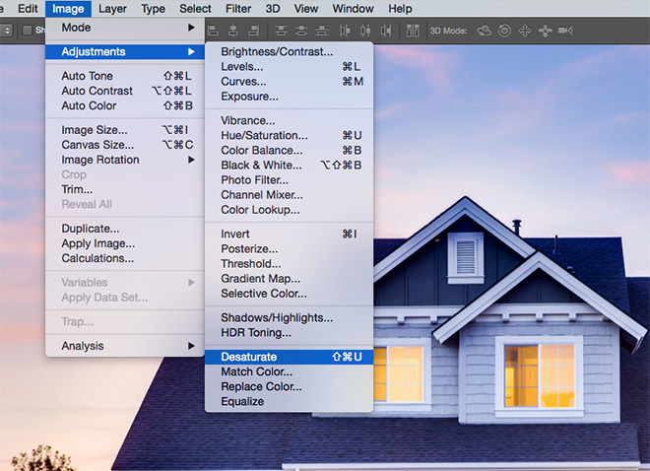
Task: Open the Layer menu
Action: tap(112, 8)
